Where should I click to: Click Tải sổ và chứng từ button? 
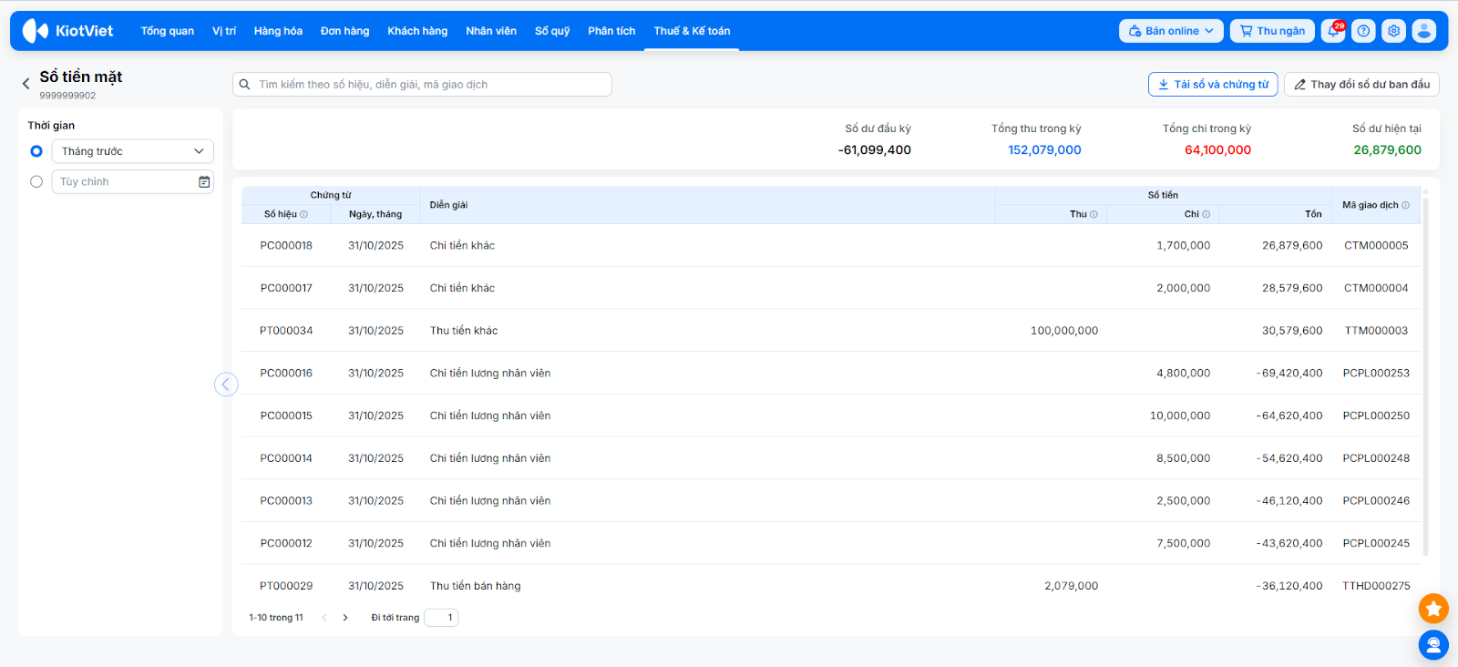(x=1213, y=85)
